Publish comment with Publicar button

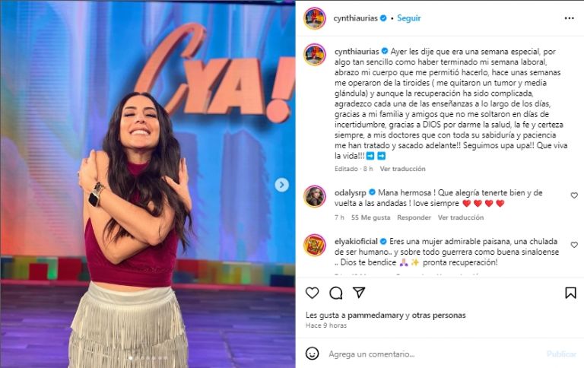point(561,354)
